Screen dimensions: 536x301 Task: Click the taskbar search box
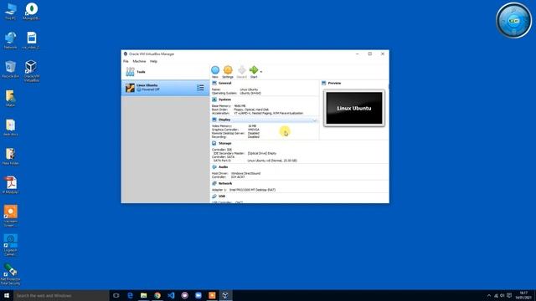[61, 295]
